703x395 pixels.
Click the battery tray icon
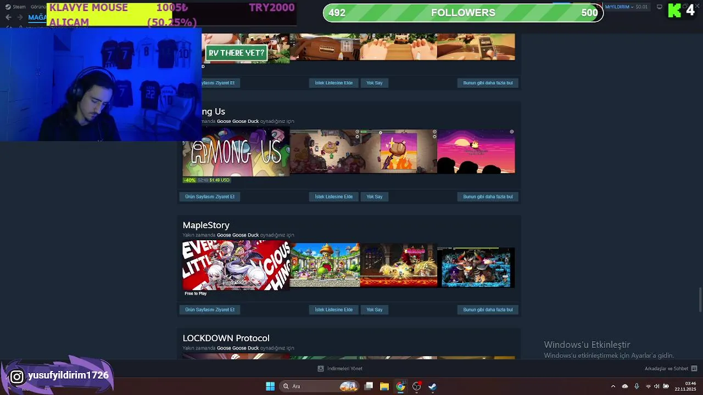[666, 386]
